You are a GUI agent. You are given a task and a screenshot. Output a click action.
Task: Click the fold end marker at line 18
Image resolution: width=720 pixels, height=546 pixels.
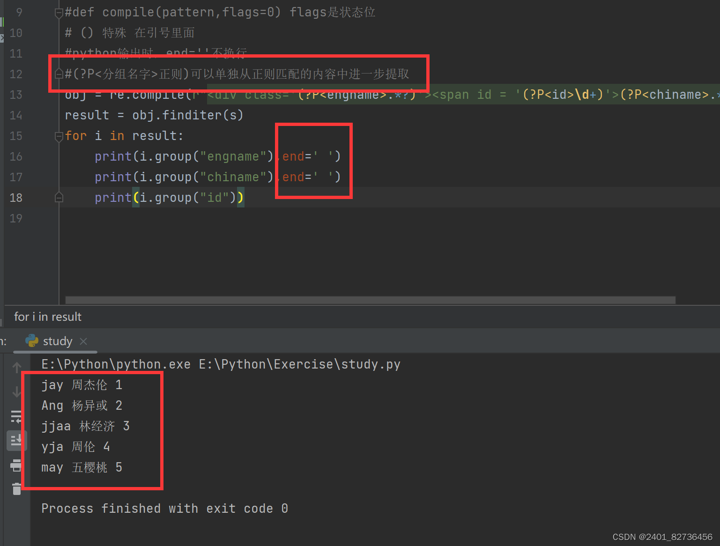pyautogui.click(x=59, y=197)
